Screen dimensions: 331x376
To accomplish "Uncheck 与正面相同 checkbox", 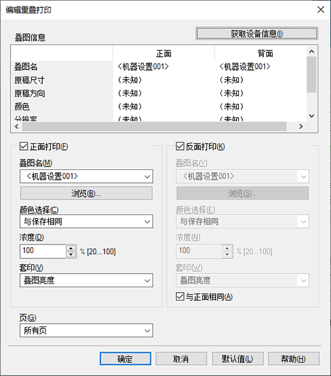I will pos(180,297).
